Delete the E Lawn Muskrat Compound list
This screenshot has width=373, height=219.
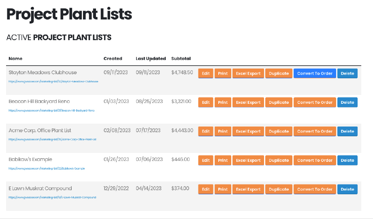click(x=347, y=189)
